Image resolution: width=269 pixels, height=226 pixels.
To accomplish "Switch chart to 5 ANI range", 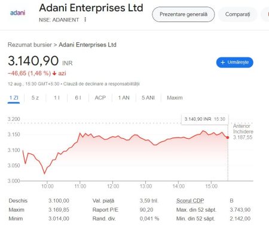I will click(148, 98).
